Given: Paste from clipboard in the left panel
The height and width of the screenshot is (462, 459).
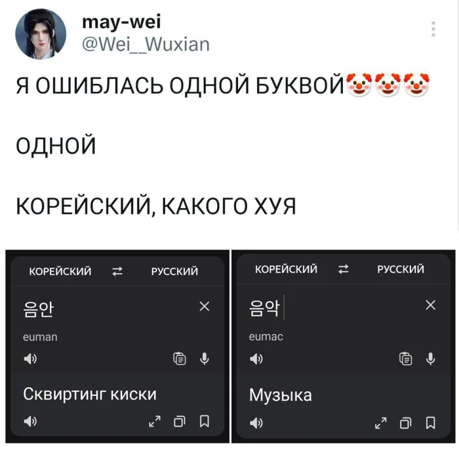Looking at the screenshot, I should (x=180, y=358).
